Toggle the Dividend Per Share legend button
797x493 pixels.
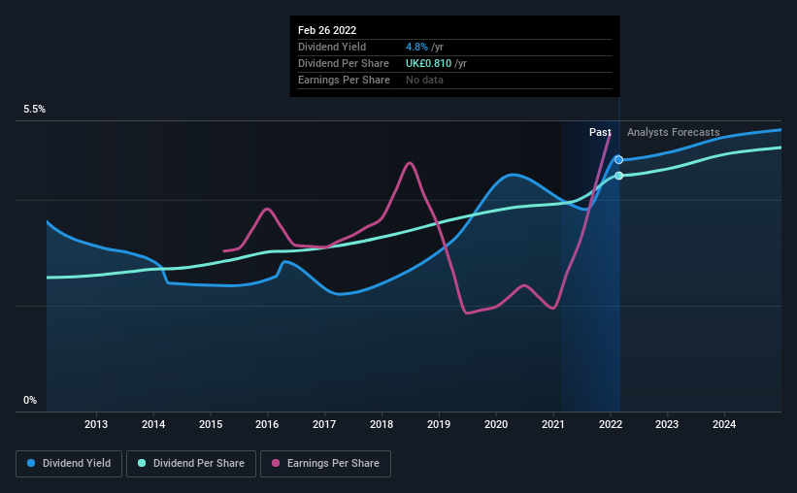coord(191,464)
